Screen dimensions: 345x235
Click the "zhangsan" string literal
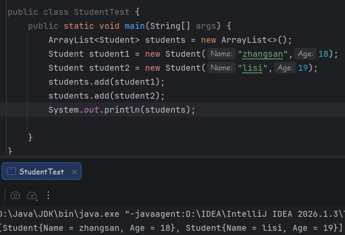[x=263, y=54]
